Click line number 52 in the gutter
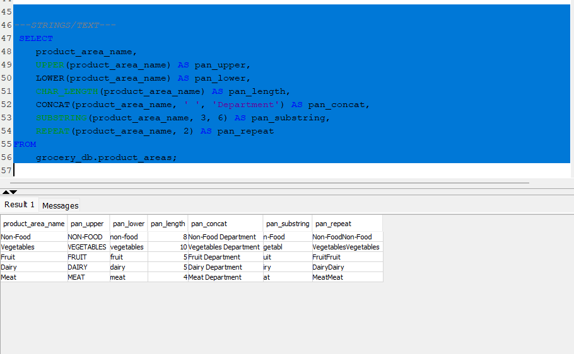574x354 pixels. [6, 105]
